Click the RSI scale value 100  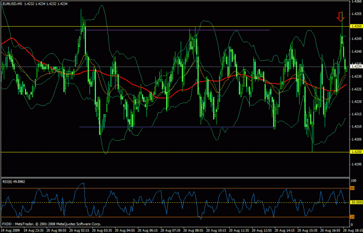click(x=354, y=181)
